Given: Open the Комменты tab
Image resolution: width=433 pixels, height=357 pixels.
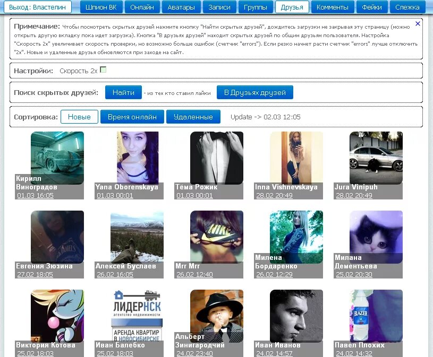Looking at the screenshot, I should point(333,7).
